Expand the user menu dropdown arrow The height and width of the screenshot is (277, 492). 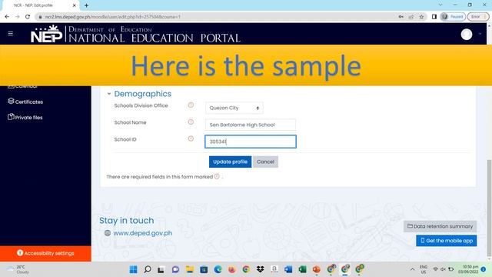pos(480,34)
